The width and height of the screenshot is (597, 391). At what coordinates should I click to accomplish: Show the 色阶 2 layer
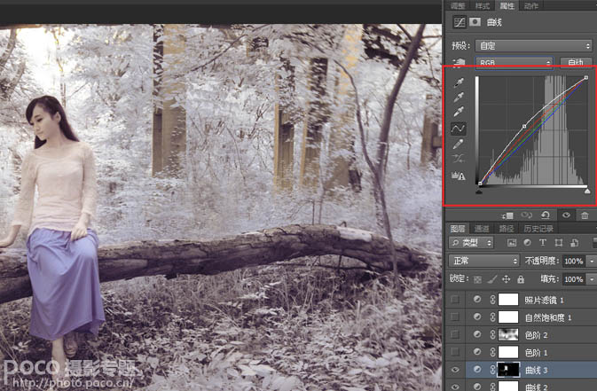pyautogui.click(x=455, y=334)
